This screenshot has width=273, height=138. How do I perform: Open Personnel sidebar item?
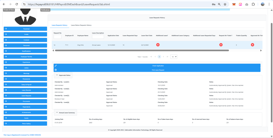pos(25,46)
